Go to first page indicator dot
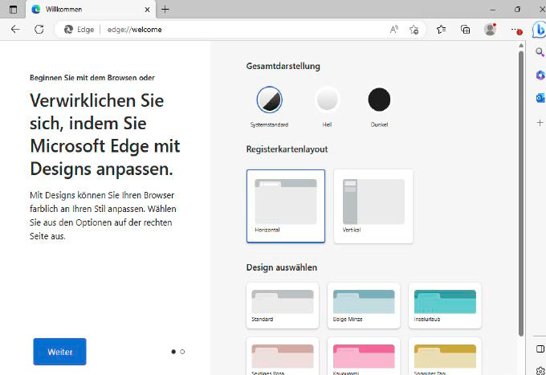 (x=173, y=352)
